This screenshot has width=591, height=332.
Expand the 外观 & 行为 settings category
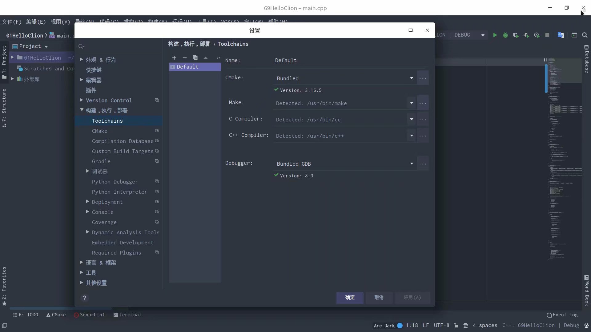pyautogui.click(x=81, y=60)
